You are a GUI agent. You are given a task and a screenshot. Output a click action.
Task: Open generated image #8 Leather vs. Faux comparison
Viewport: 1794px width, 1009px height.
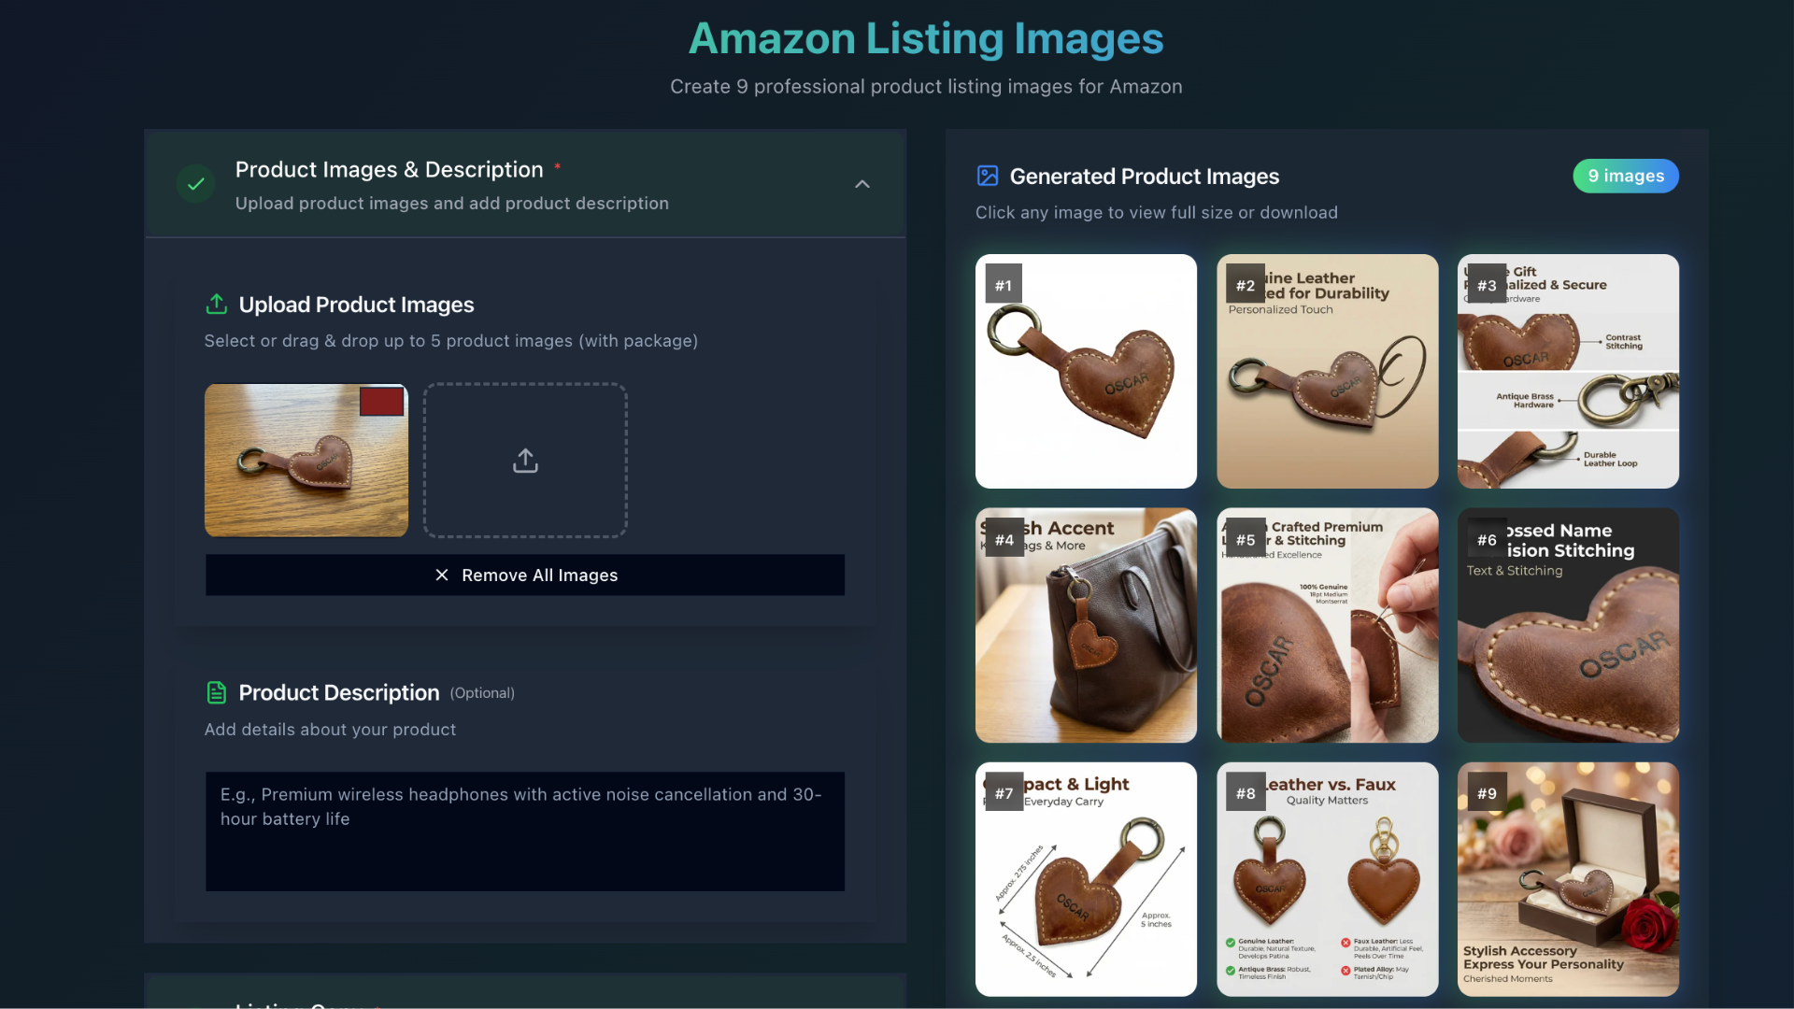coord(1327,879)
